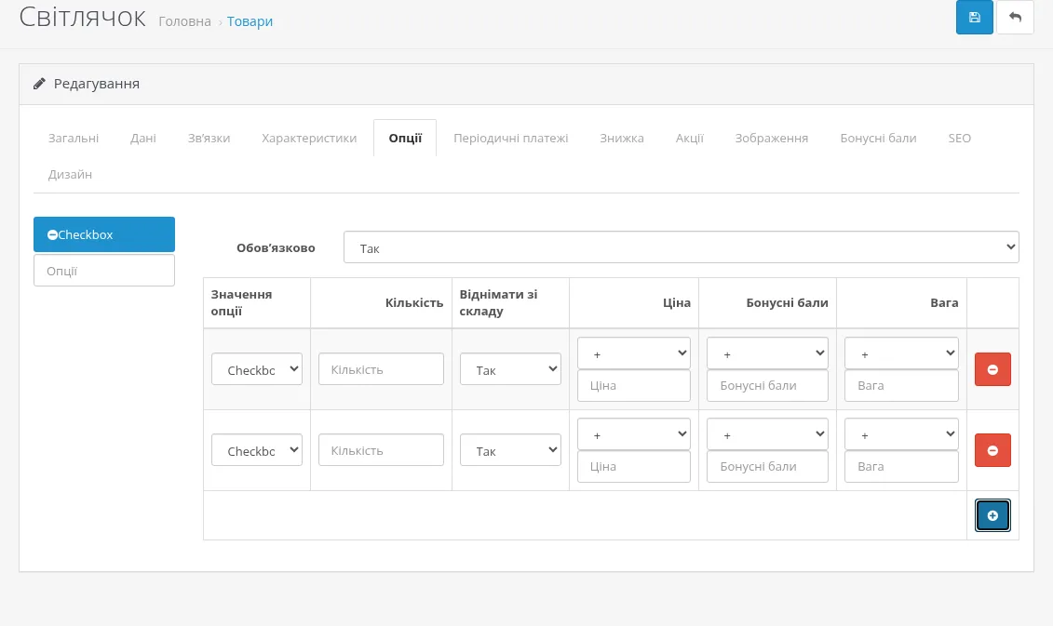Open first row bonus points prefix dropdown
This screenshot has width=1053, height=626.
tap(767, 353)
